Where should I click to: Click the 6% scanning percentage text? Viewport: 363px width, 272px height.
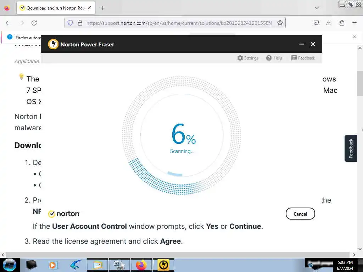click(184, 134)
